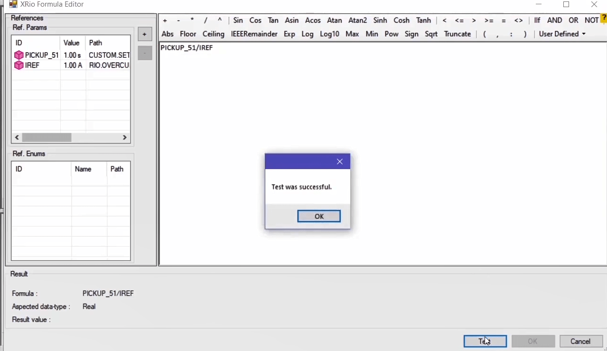This screenshot has width=607, height=351.
Task: Confirm the 'Test was successful' dialog with OK
Action: tap(318, 216)
